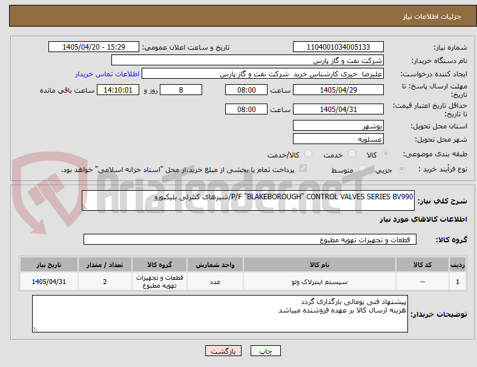Toggle the Islamic treasury payment checkbox
The width and height of the screenshot is (477, 367).
tap(303, 168)
